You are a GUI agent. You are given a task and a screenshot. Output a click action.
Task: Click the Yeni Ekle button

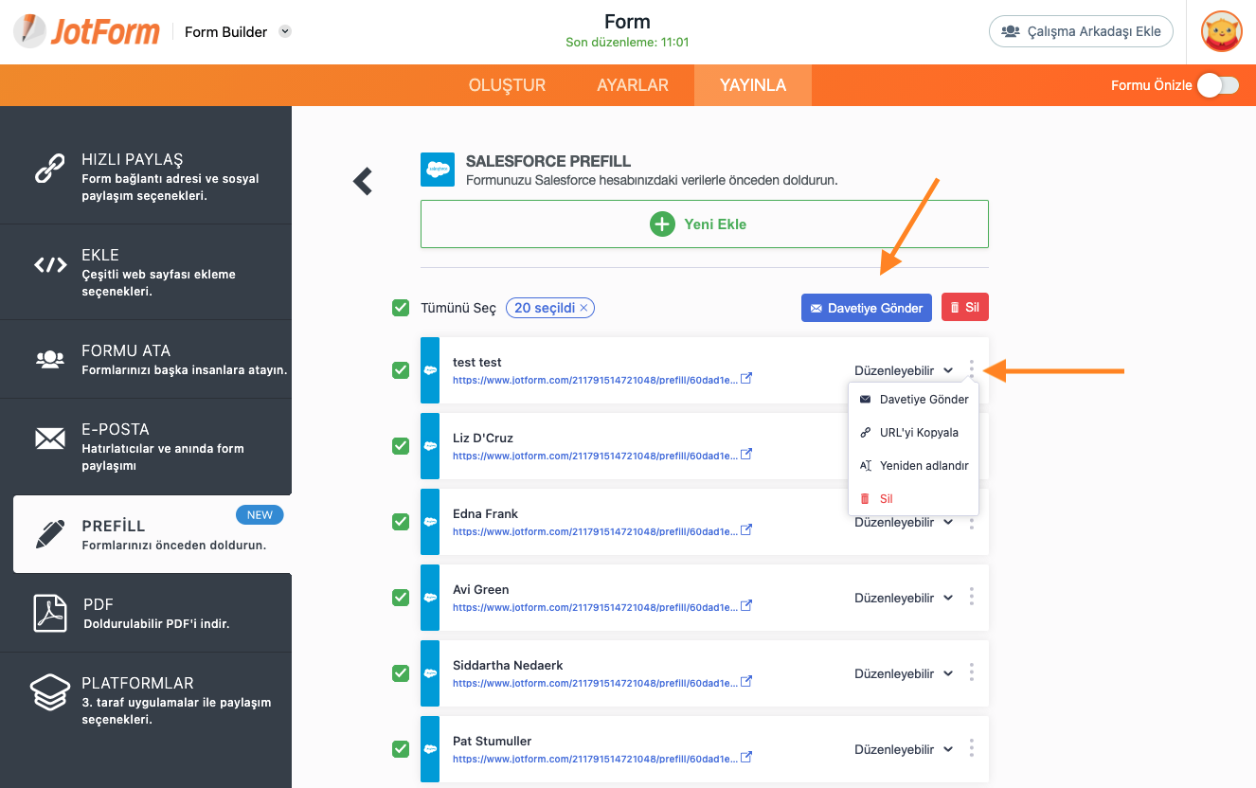pos(705,224)
